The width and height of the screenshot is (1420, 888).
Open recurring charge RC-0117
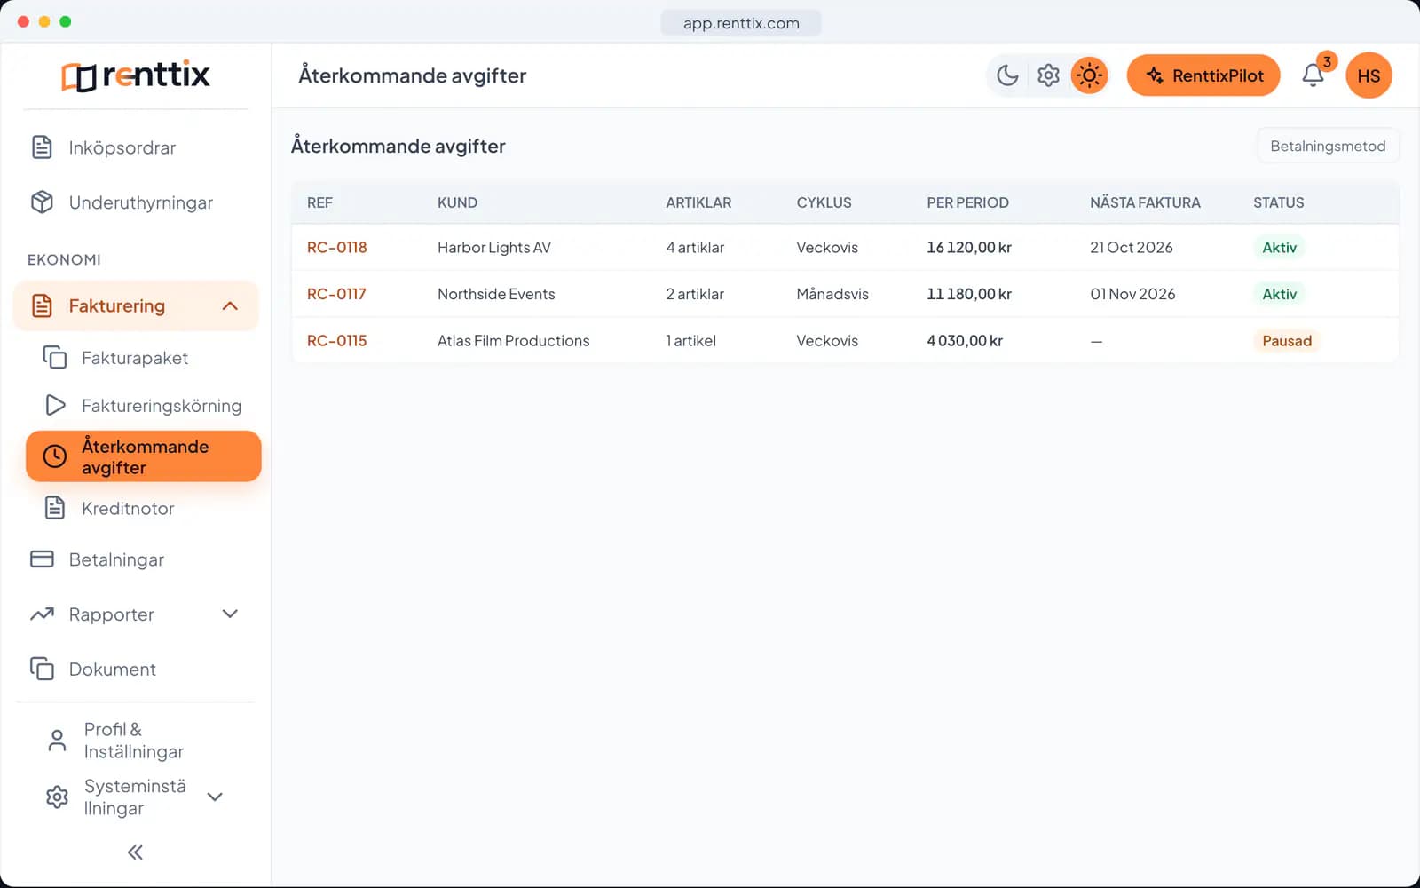coord(336,294)
